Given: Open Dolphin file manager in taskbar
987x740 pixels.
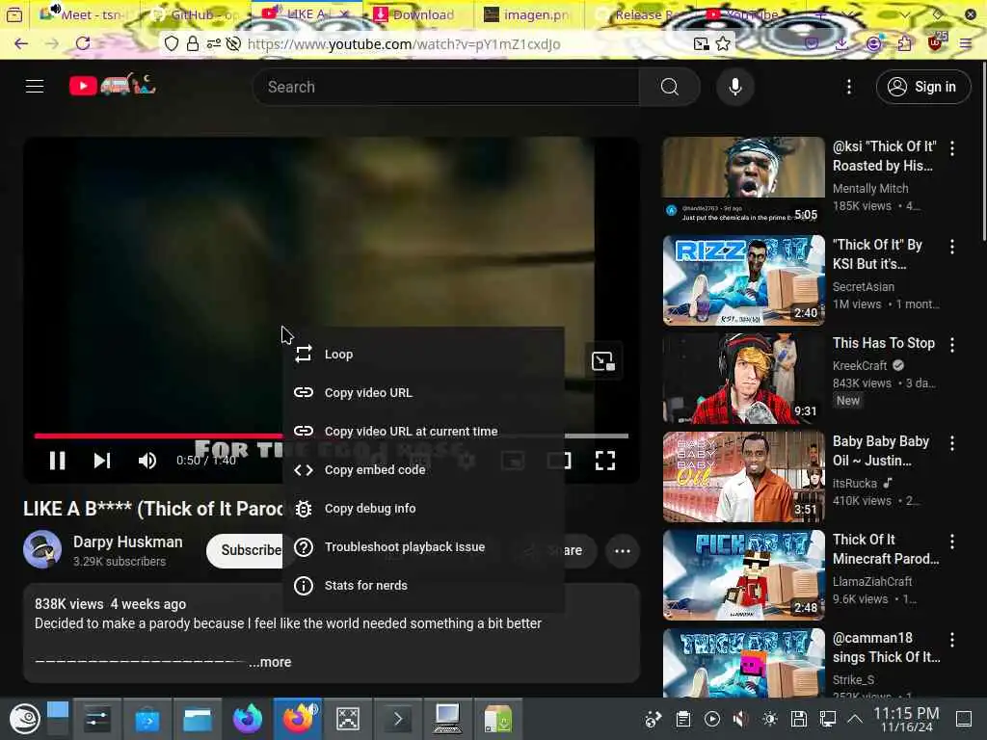Looking at the screenshot, I should click(x=197, y=719).
